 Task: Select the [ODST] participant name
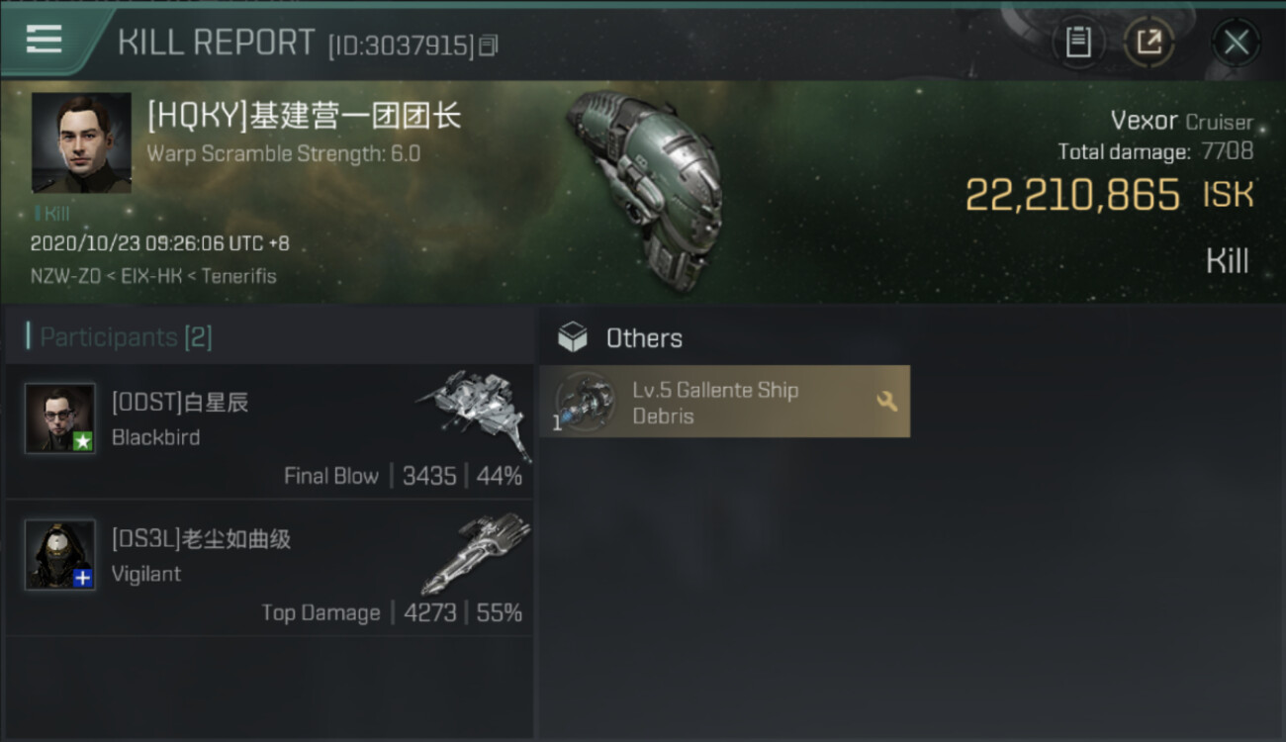(x=180, y=403)
